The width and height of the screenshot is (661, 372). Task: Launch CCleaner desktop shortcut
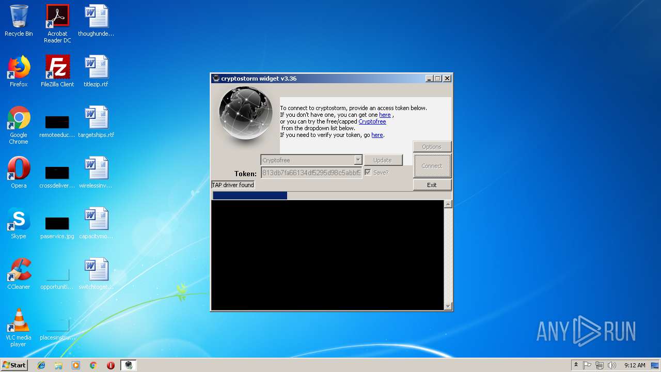coord(19,274)
